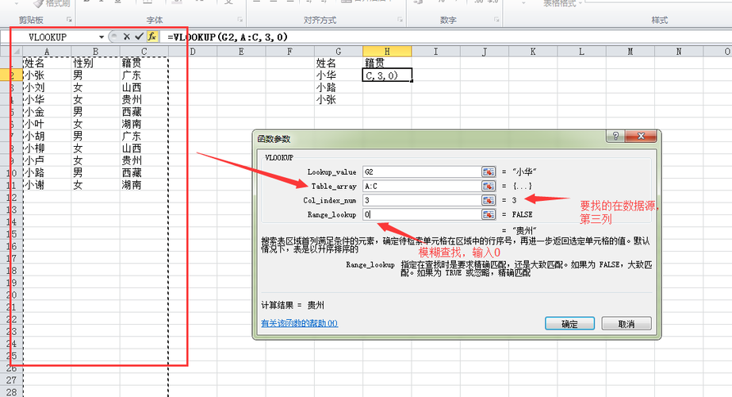Close the 函数参数 dialog
The image size is (732, 397).
[641, 136]
